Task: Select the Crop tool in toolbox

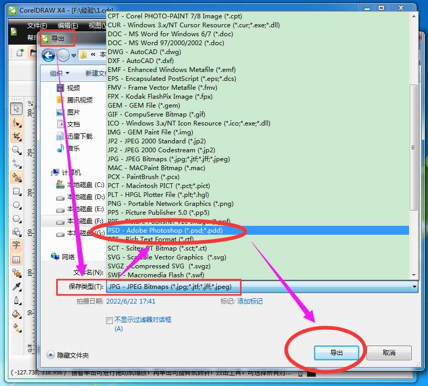Action: click(x=16, y=136)
